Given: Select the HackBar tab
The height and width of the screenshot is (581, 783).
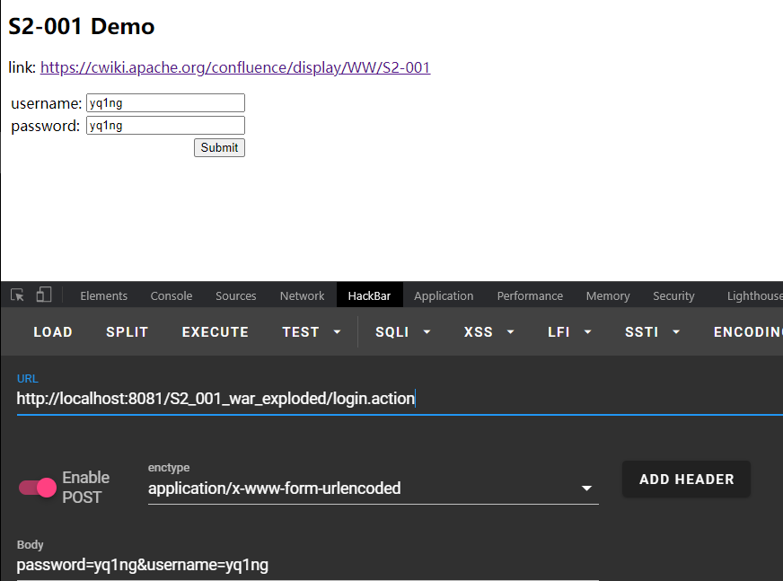Looking at the screenshot, I should click(370, 295).
